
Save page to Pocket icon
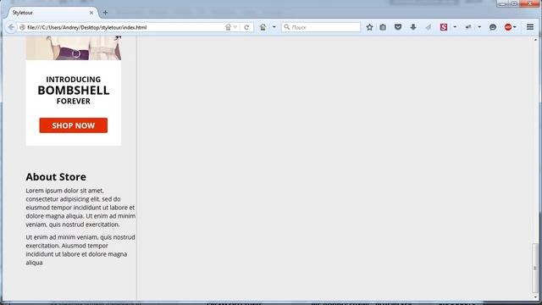398,27
